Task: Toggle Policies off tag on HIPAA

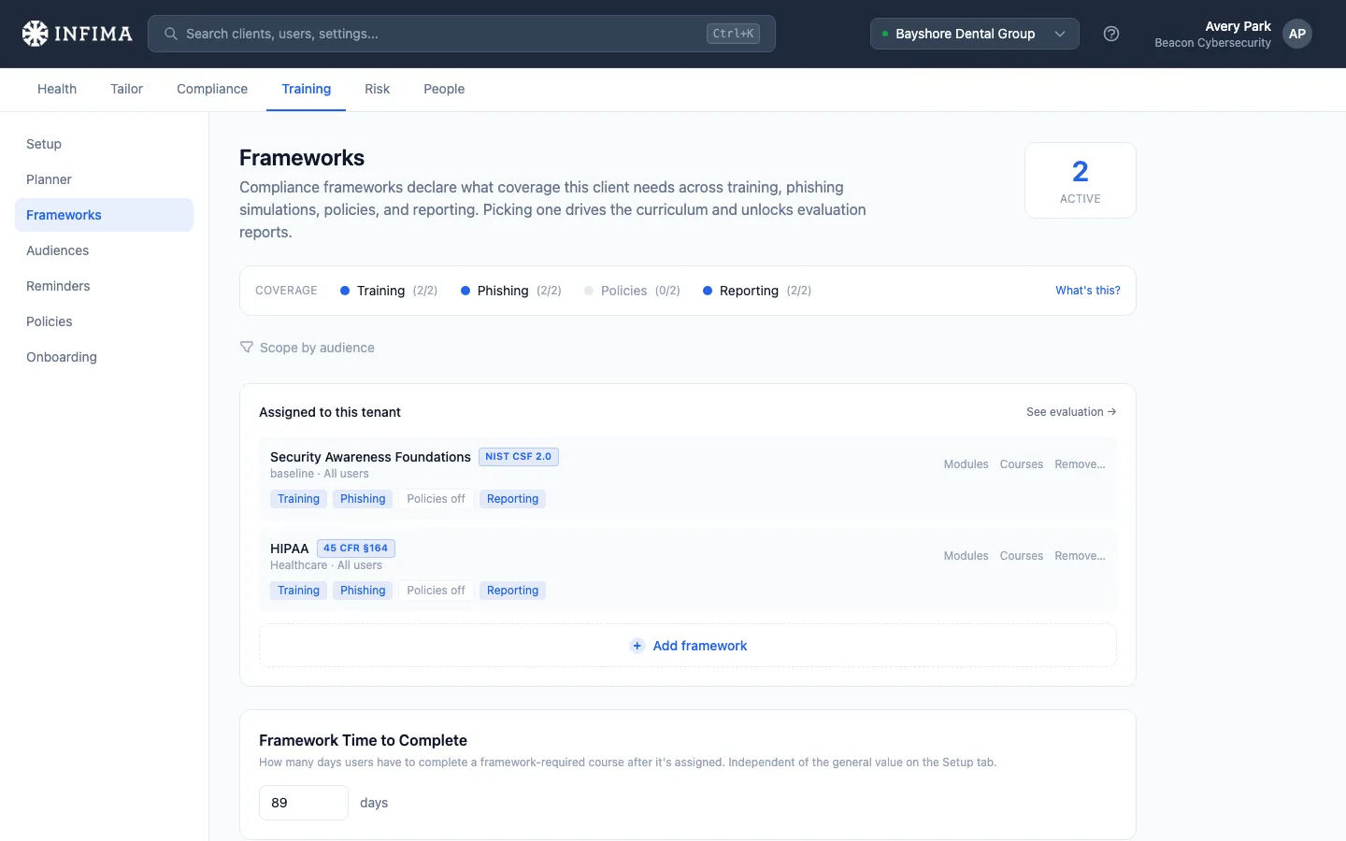Action: tap(436, 591)
